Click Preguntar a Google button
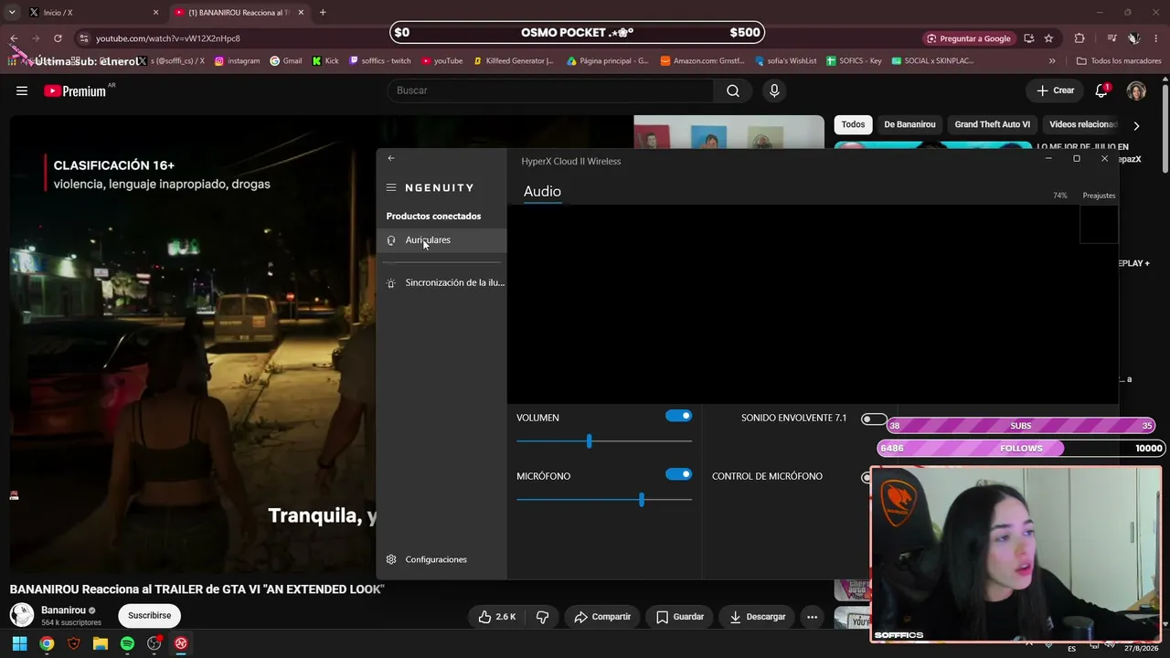 [969, 38]
